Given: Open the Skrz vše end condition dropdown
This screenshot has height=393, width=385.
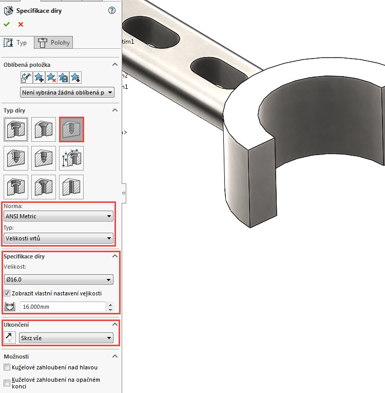Looking at the screenshot, I should [x=65, y=338].
